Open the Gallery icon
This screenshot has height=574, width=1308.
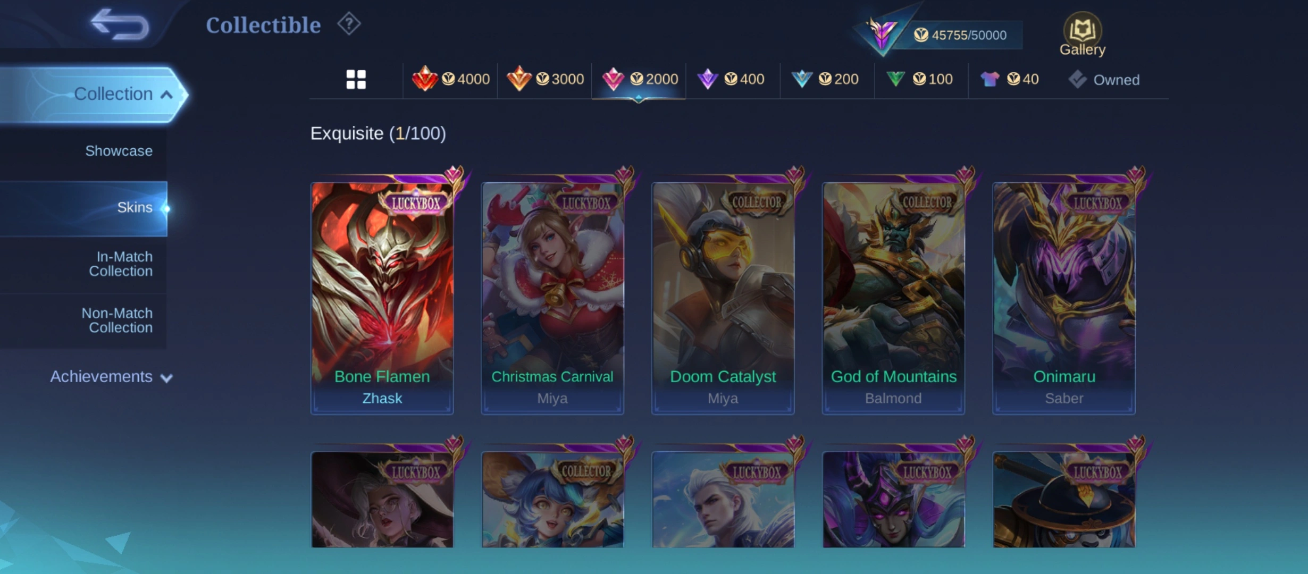point(1082,35)
